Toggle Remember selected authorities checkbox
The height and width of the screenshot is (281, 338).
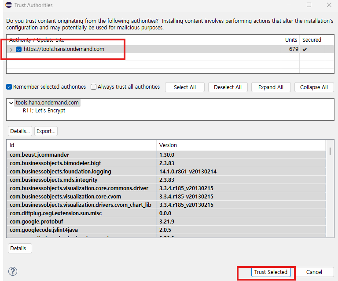9,87
